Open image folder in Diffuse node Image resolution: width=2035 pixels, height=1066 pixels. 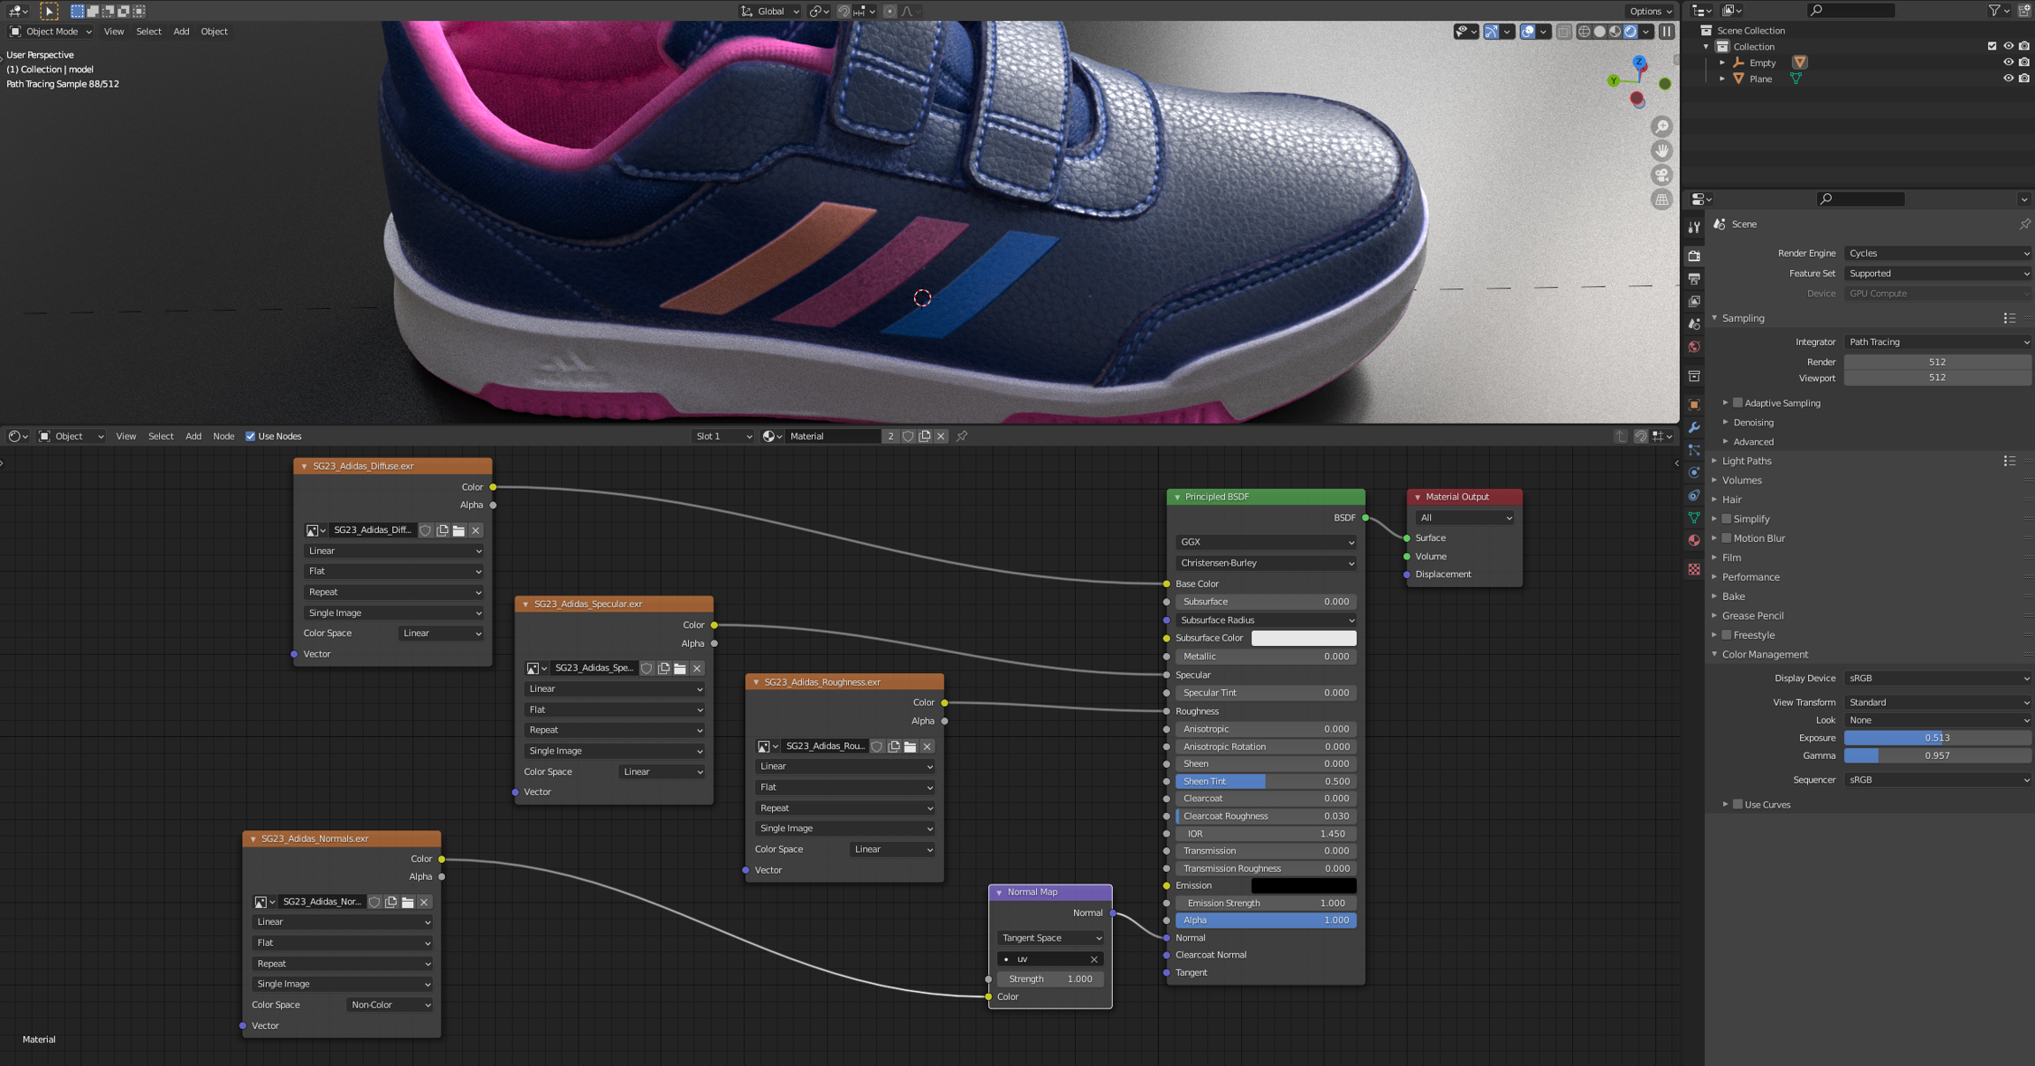[x=458, y=530]
